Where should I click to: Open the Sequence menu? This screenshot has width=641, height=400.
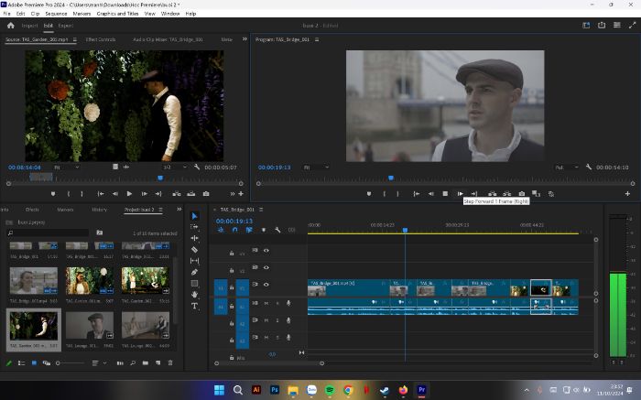(56, 14)
